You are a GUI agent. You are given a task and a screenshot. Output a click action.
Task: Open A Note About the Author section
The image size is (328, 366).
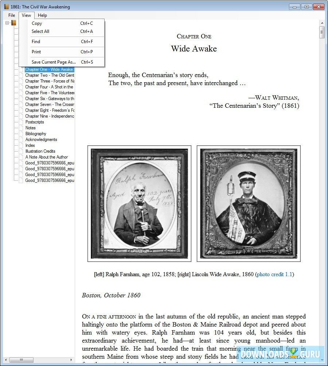pos(46,157)
